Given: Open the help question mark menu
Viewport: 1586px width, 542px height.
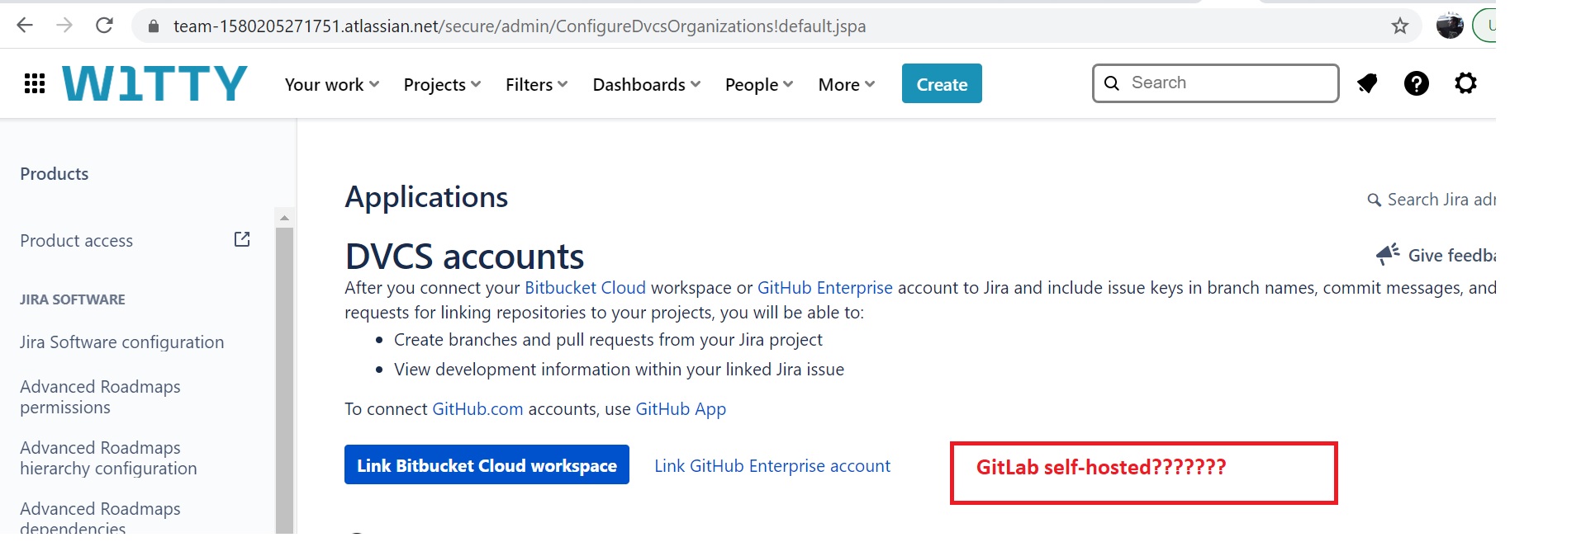Looking at the screenshot, I should pos(1416,83).
